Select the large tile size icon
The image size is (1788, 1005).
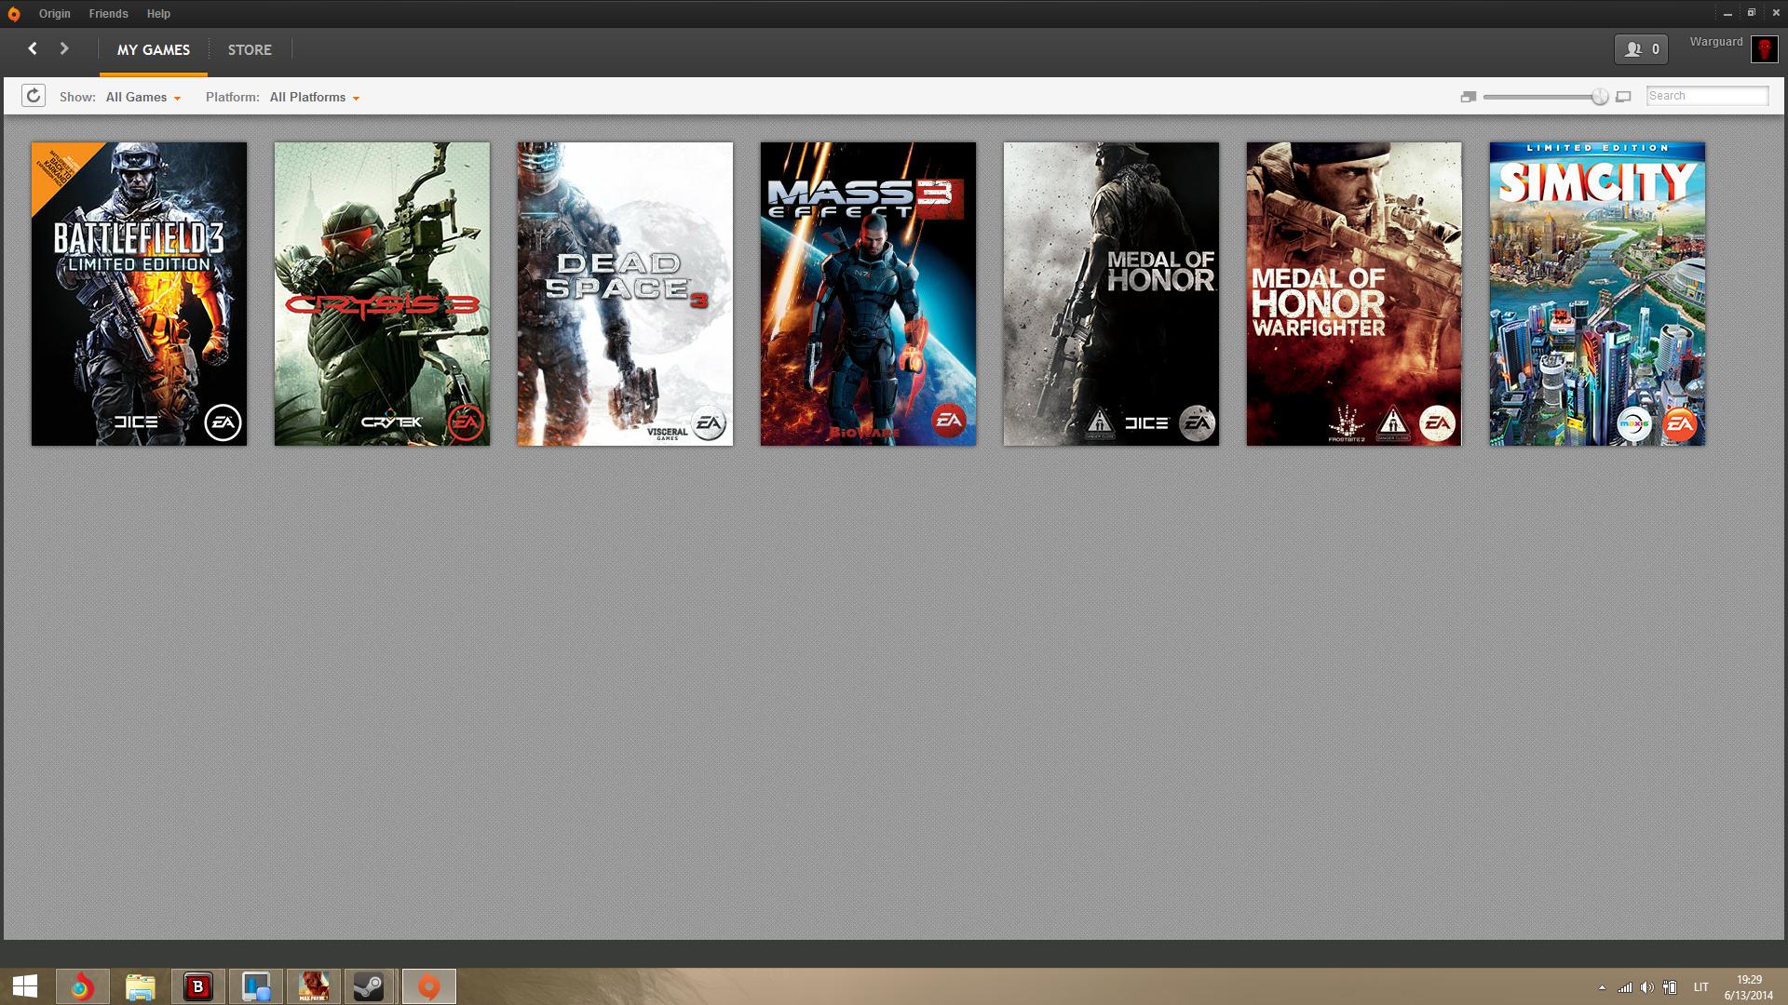tap(1623, 97)
